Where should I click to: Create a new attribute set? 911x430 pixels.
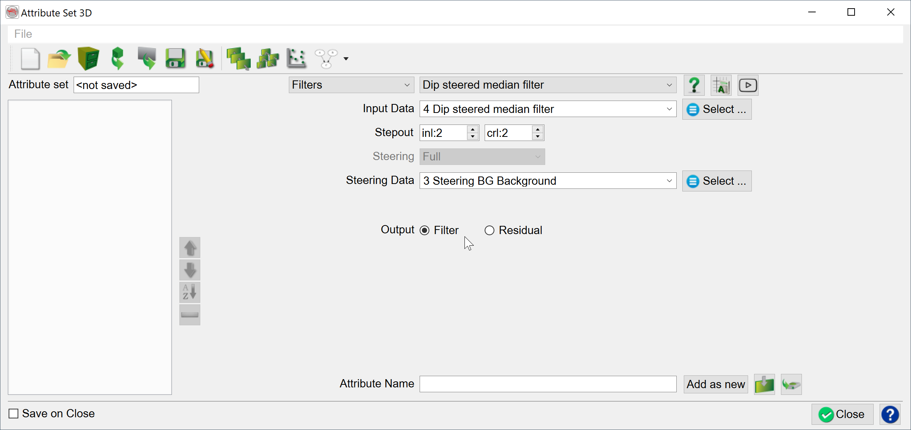click(x=31, y=59)
